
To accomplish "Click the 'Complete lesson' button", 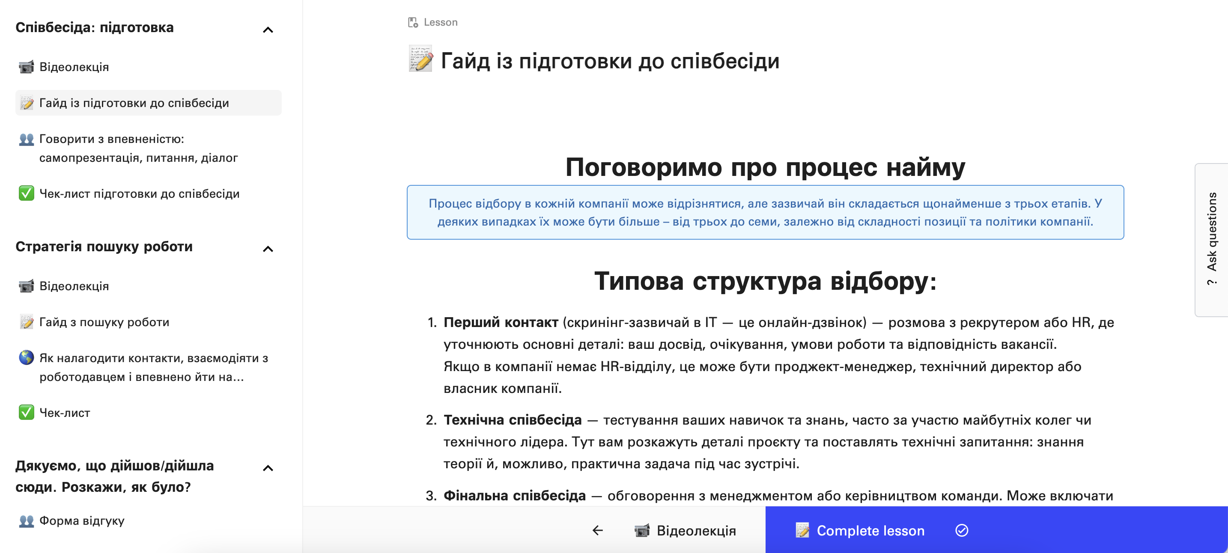I will coord(996,530).
